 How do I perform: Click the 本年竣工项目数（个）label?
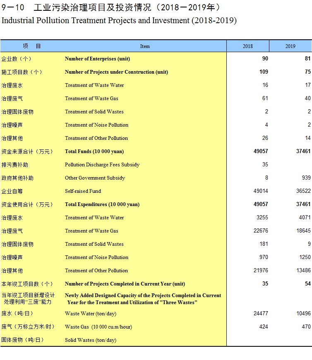[27, 284]
